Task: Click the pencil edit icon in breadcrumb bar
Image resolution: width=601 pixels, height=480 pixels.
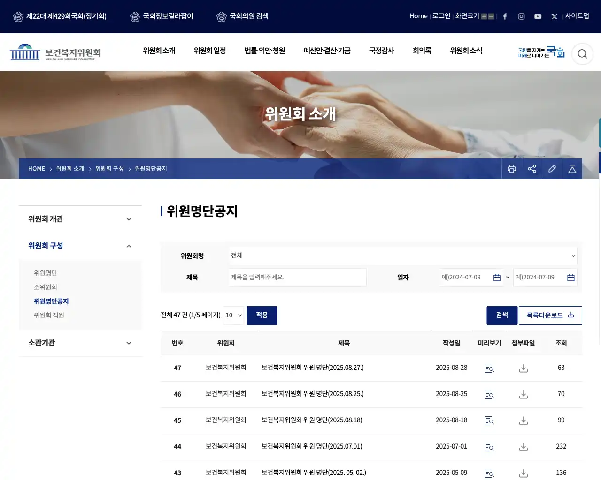Action: [552, 169]
